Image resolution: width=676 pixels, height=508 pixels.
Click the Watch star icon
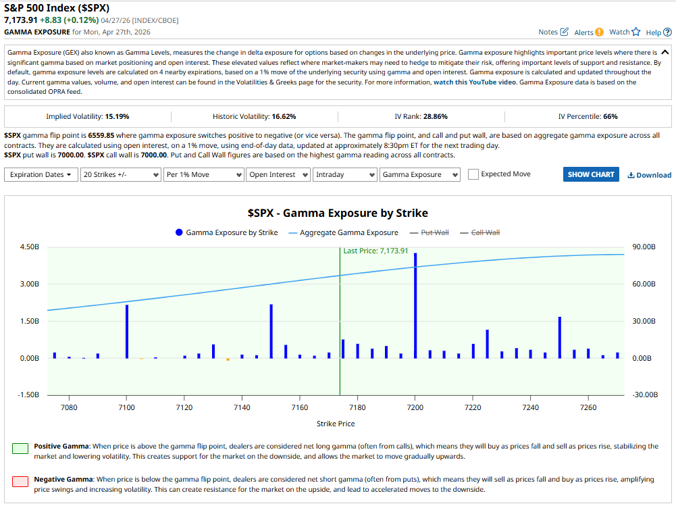[635, 32]
